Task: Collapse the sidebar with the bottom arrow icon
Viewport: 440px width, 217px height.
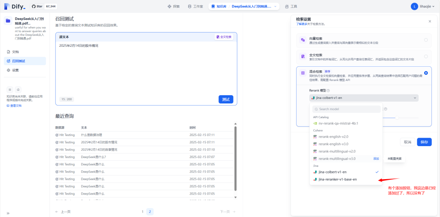Action: coord(8,213)
